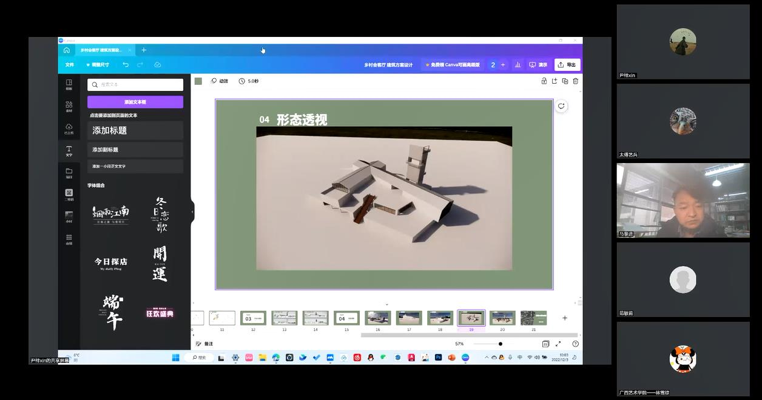The image size is (762, 400).
Task: Collapse the left side panel
Action: tap(192, 212)
